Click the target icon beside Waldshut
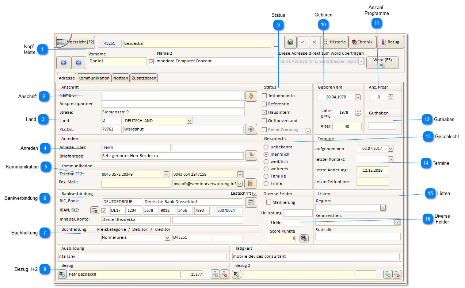Screen dimensions: 465x288 (251, 129)
